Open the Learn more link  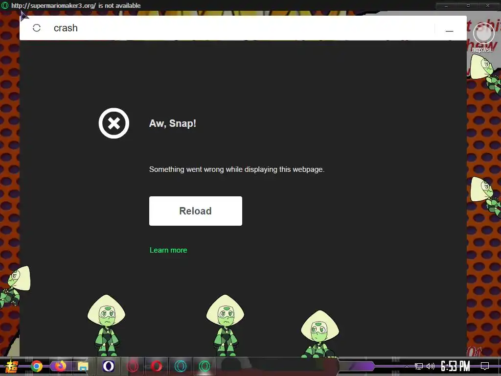168,250
